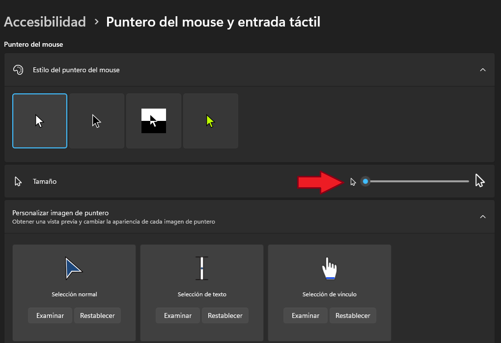This screenshot has width=501, height=343.
Task: Click Restablecer under Selección de texto
Action: [225, 315]
